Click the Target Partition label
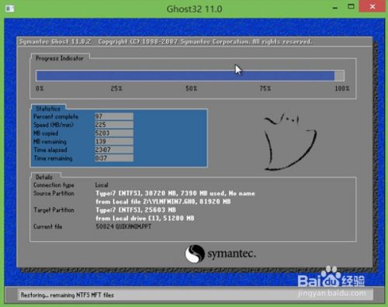388x307 pixels. pos(54,210)
